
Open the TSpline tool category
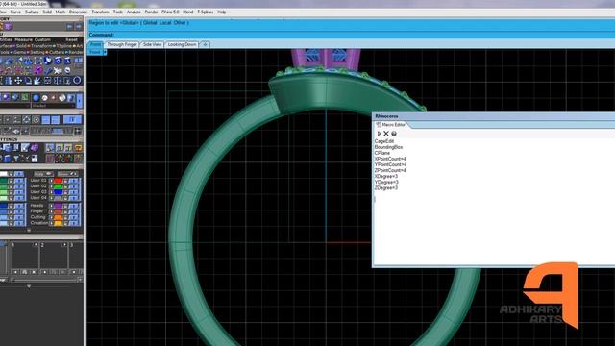(64, 46)
